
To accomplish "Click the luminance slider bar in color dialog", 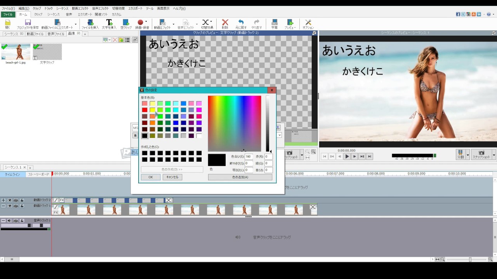I will click(x=268, y=124).
